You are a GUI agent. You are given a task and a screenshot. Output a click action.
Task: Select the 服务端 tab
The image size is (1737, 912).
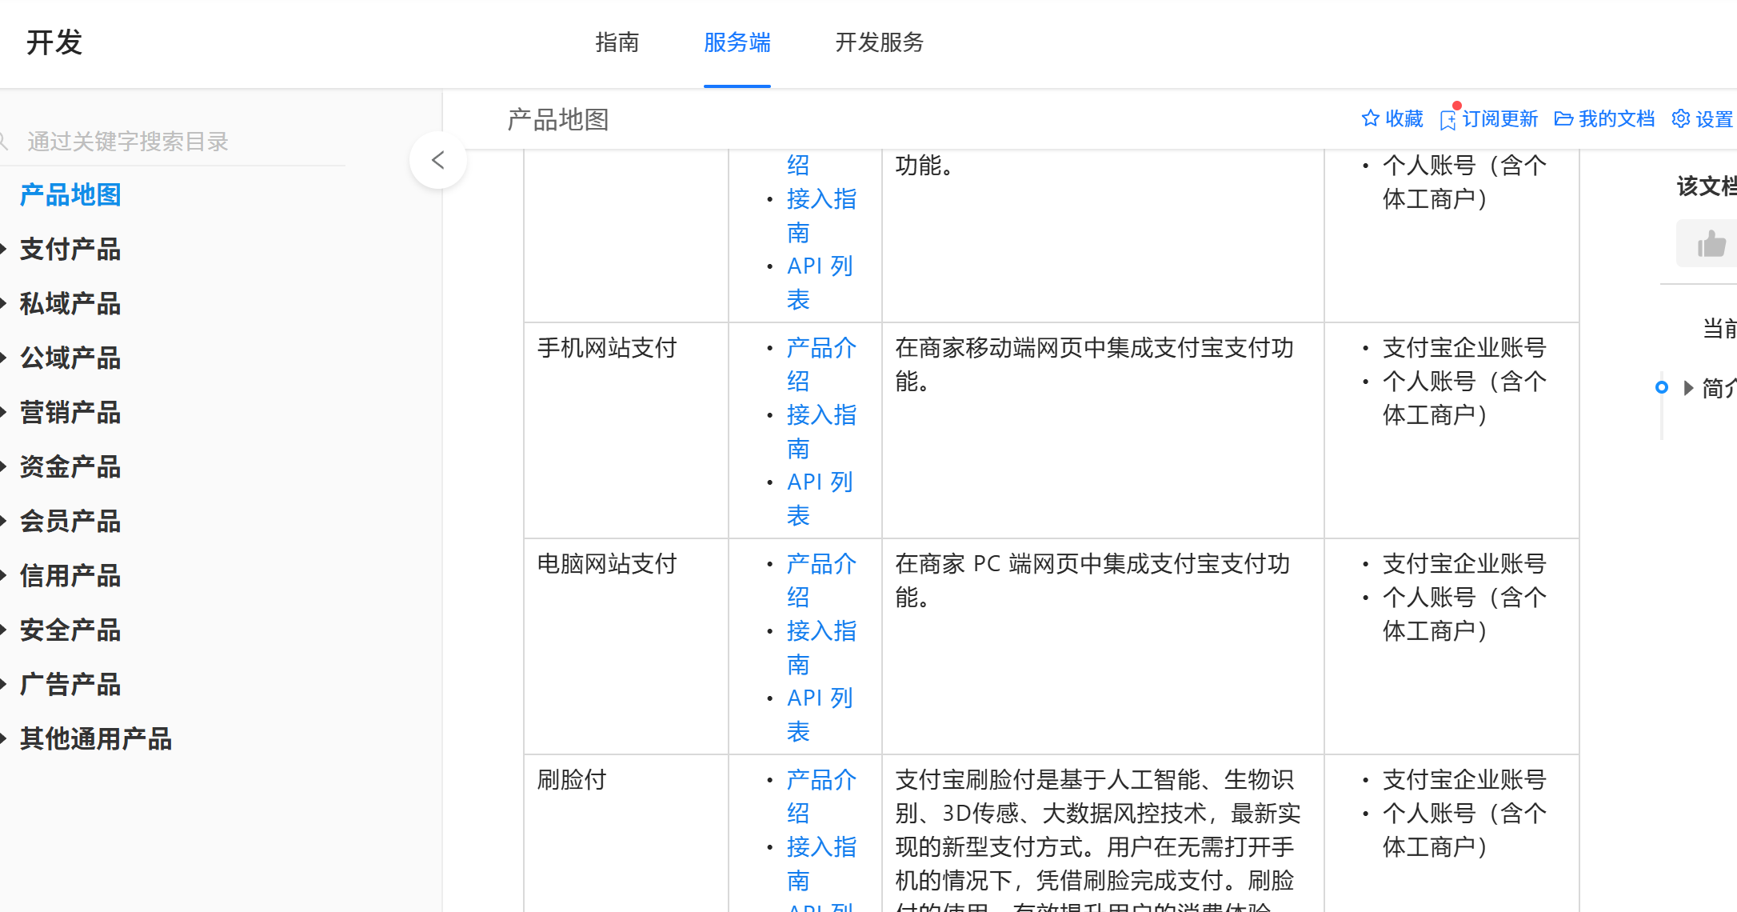pos(737,42)
